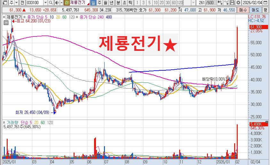Click the speaker sound icon

tap(57, 3)
